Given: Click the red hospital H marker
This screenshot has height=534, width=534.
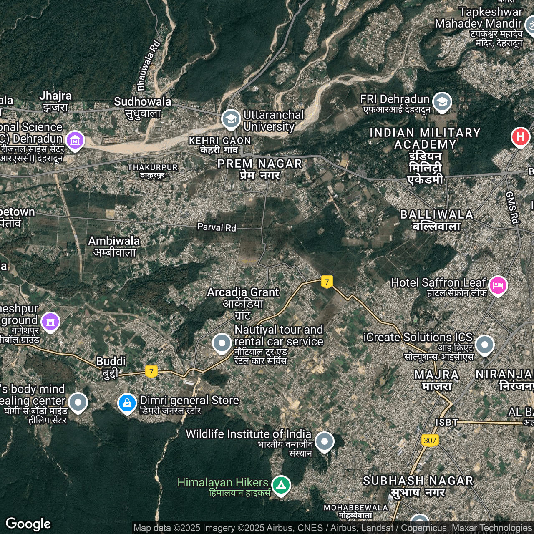Looking at the screenshot, I should coord(520,136).
